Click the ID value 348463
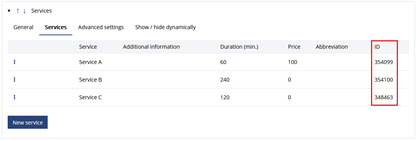 coord(384,97)
